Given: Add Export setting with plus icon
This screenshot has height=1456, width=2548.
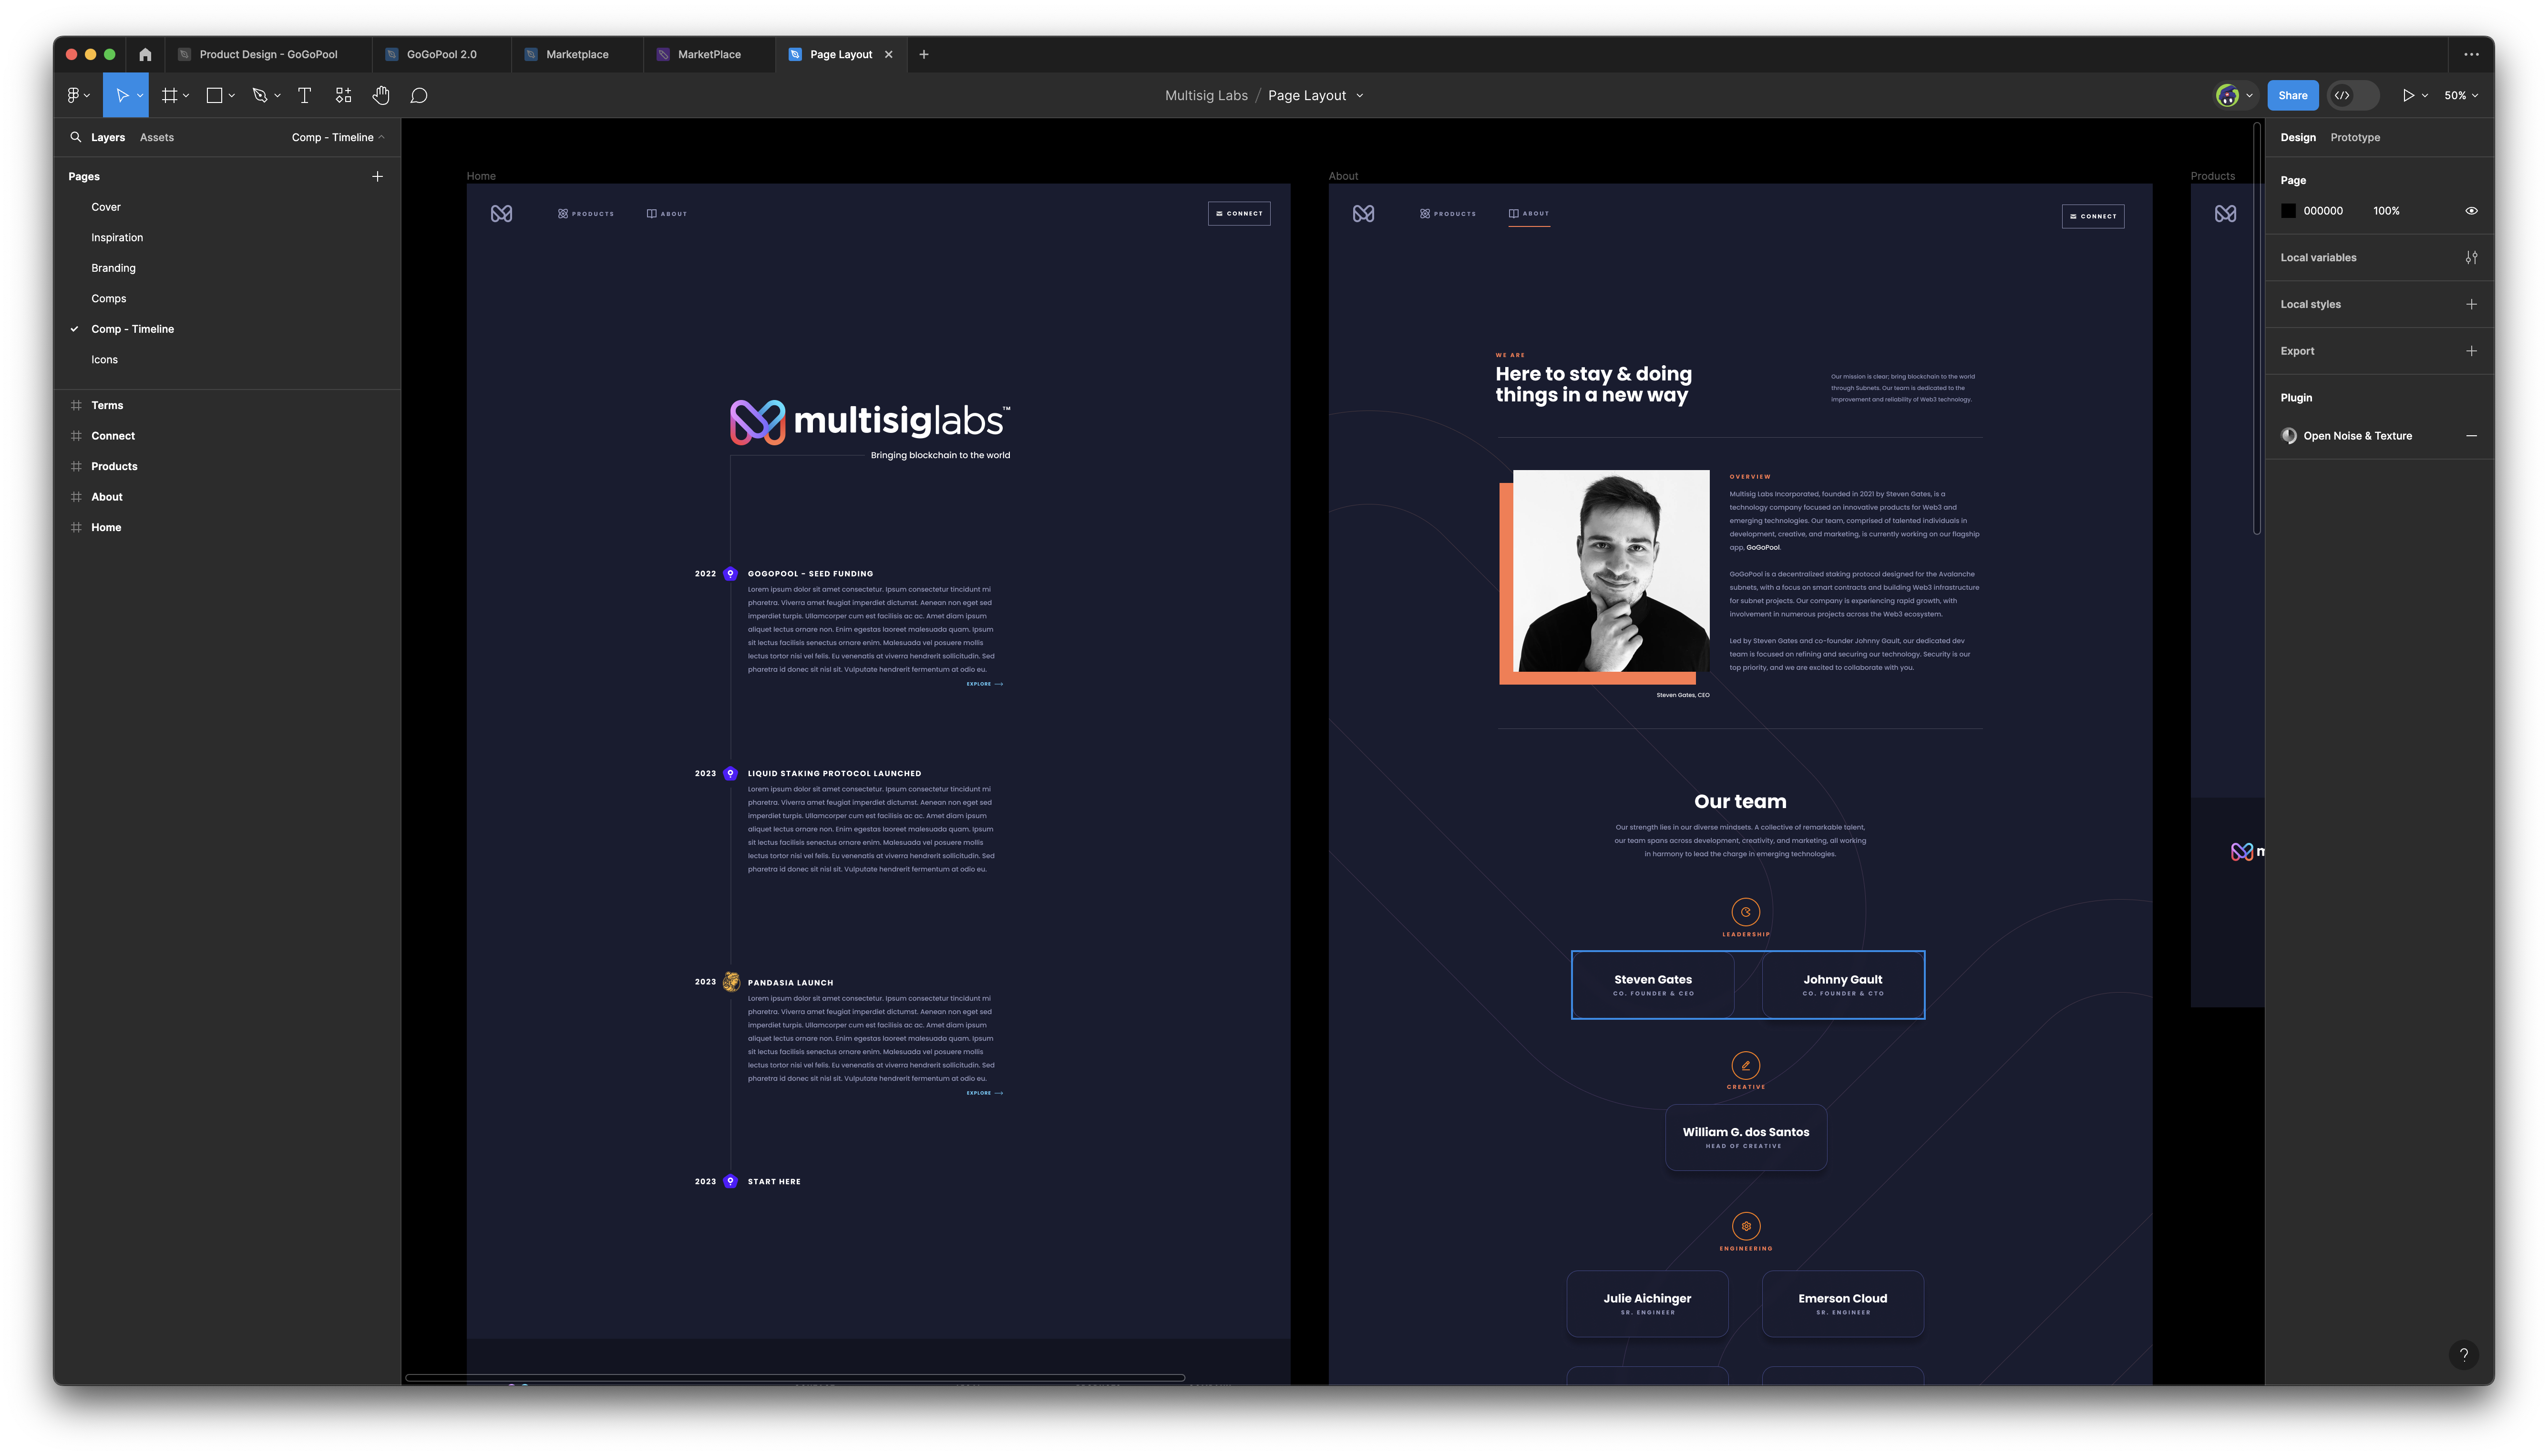Looking at the screenshot, I should click(2471, 351).
